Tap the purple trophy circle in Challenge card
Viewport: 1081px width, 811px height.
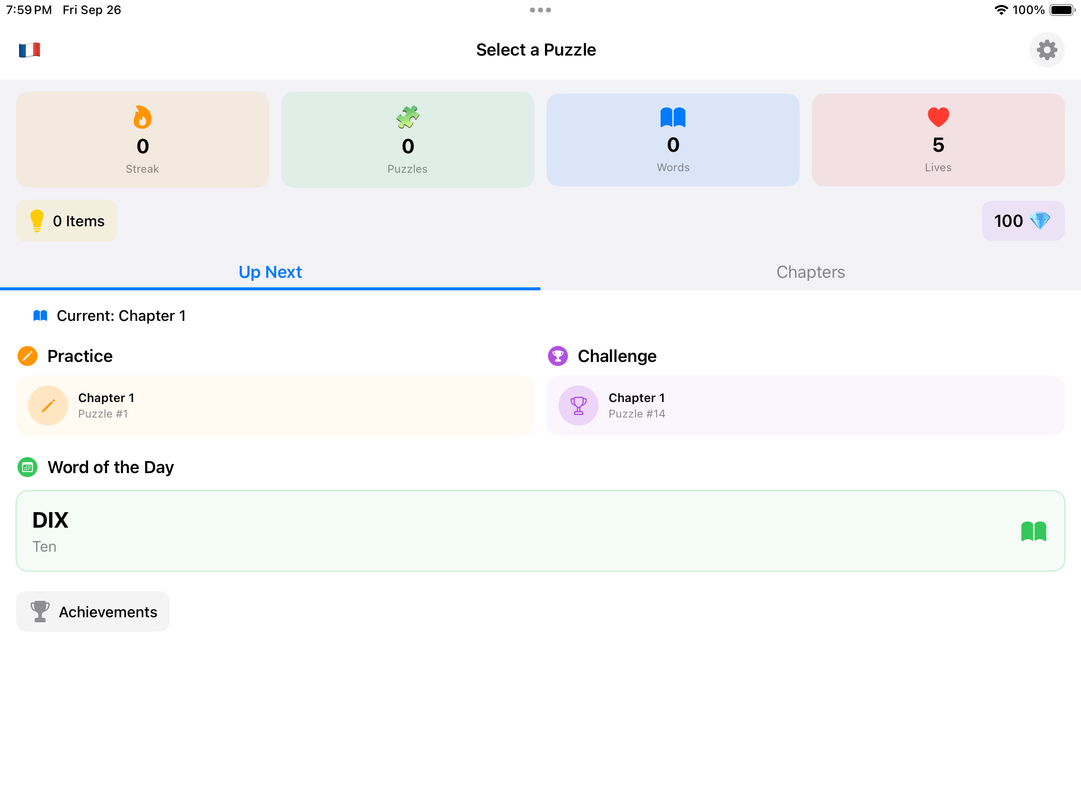579,406
